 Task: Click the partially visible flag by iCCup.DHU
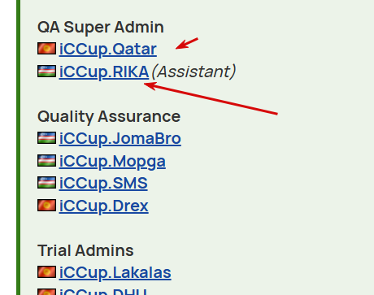click(x=46, y=292)
